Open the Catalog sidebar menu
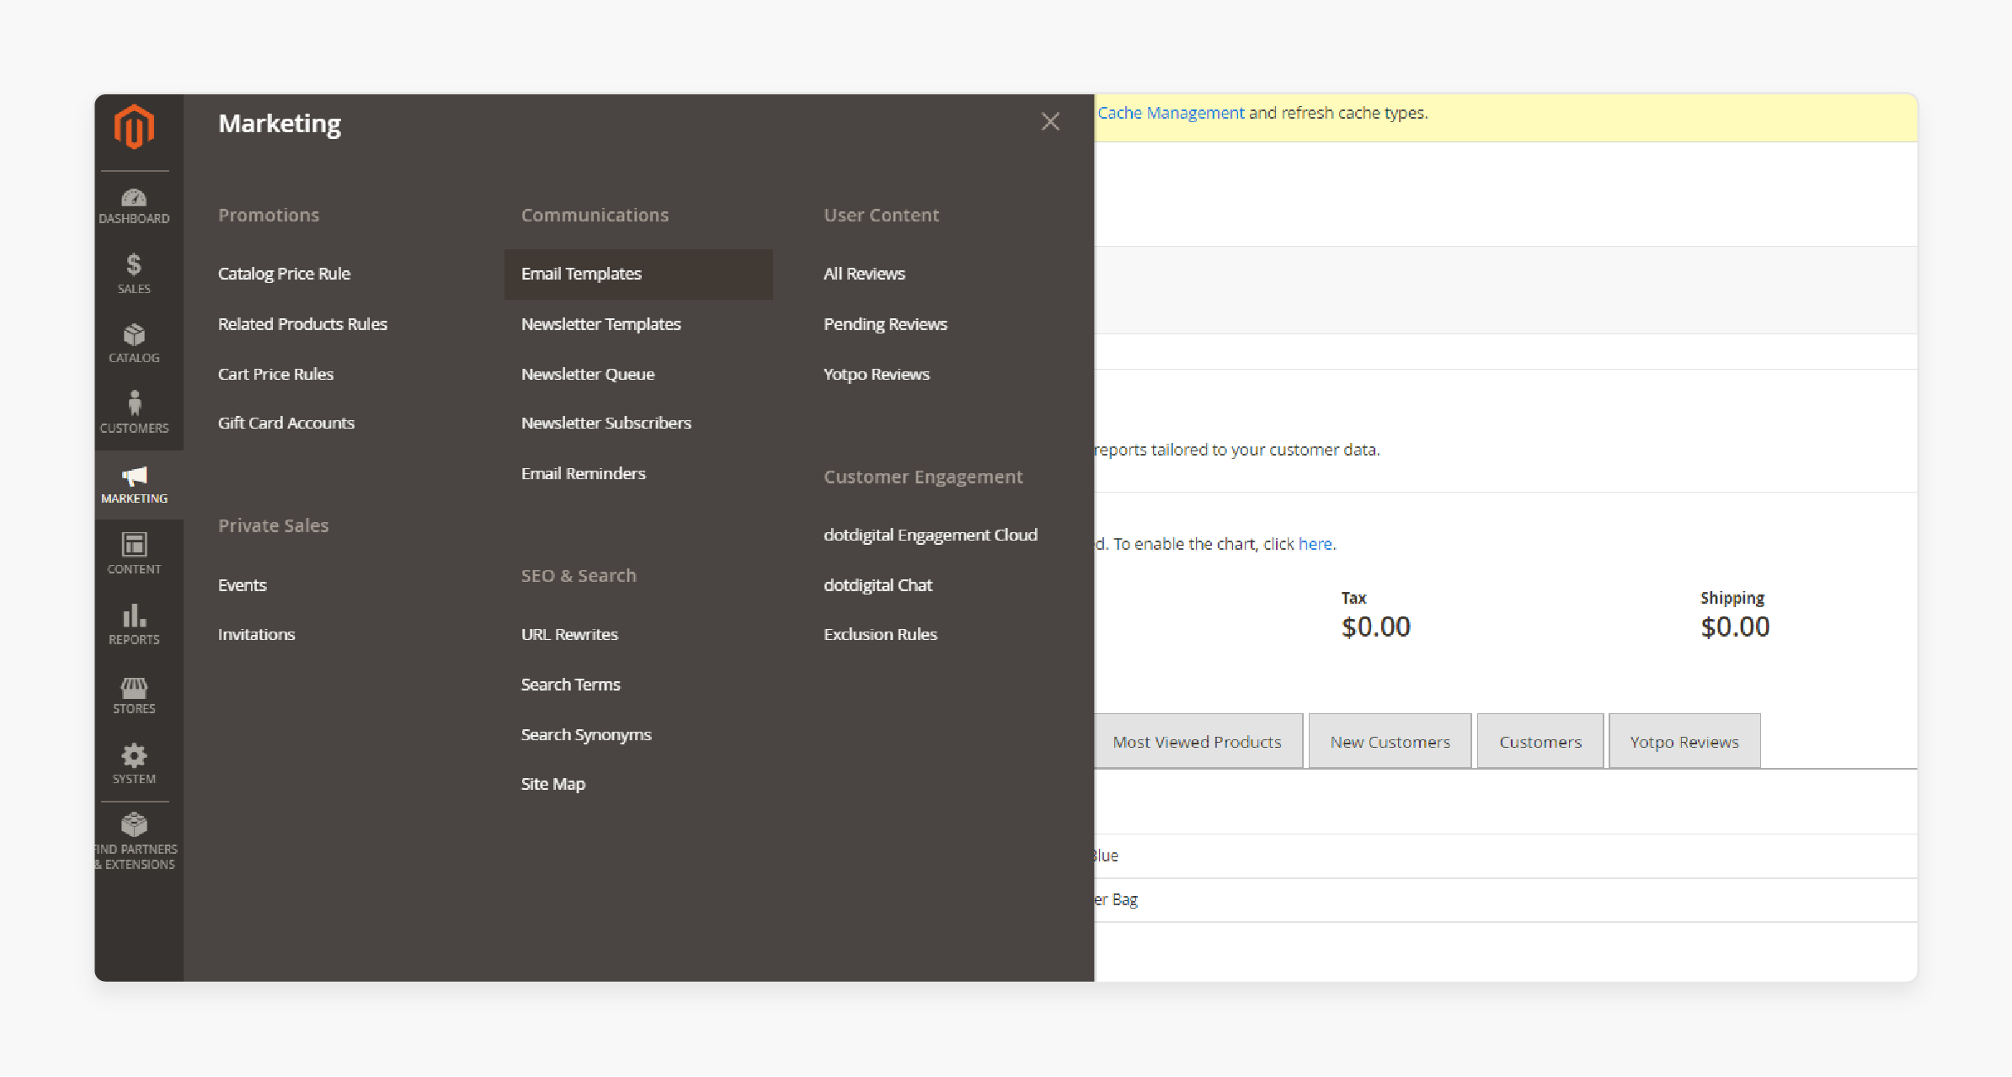The height and width of the screenshot is (1077, 2012). point(134,344)
